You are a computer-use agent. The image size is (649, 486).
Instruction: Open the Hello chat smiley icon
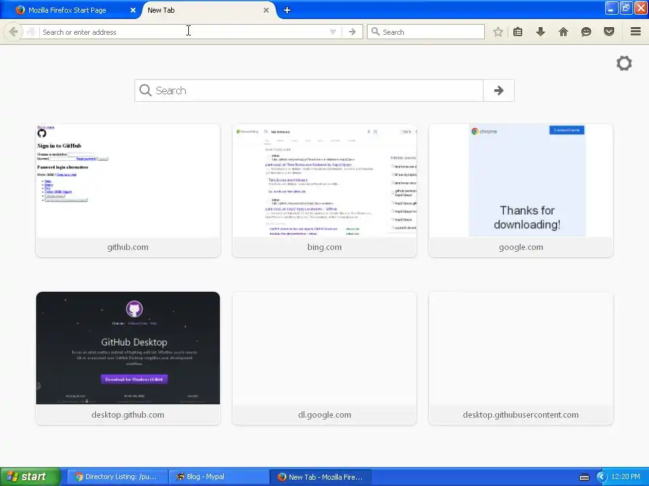click(586, 32)
